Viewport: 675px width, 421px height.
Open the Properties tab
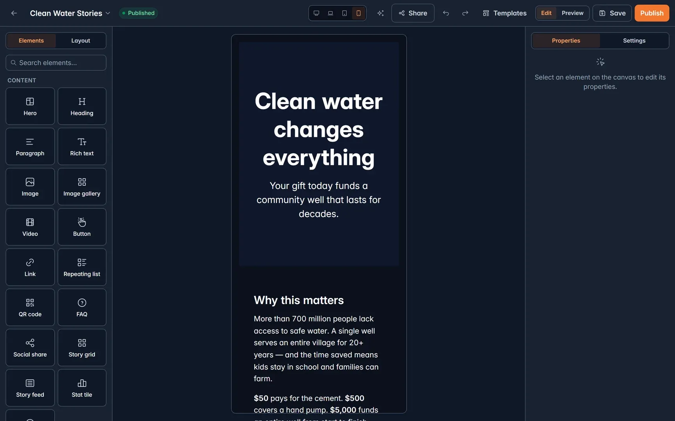pos(566,41)
